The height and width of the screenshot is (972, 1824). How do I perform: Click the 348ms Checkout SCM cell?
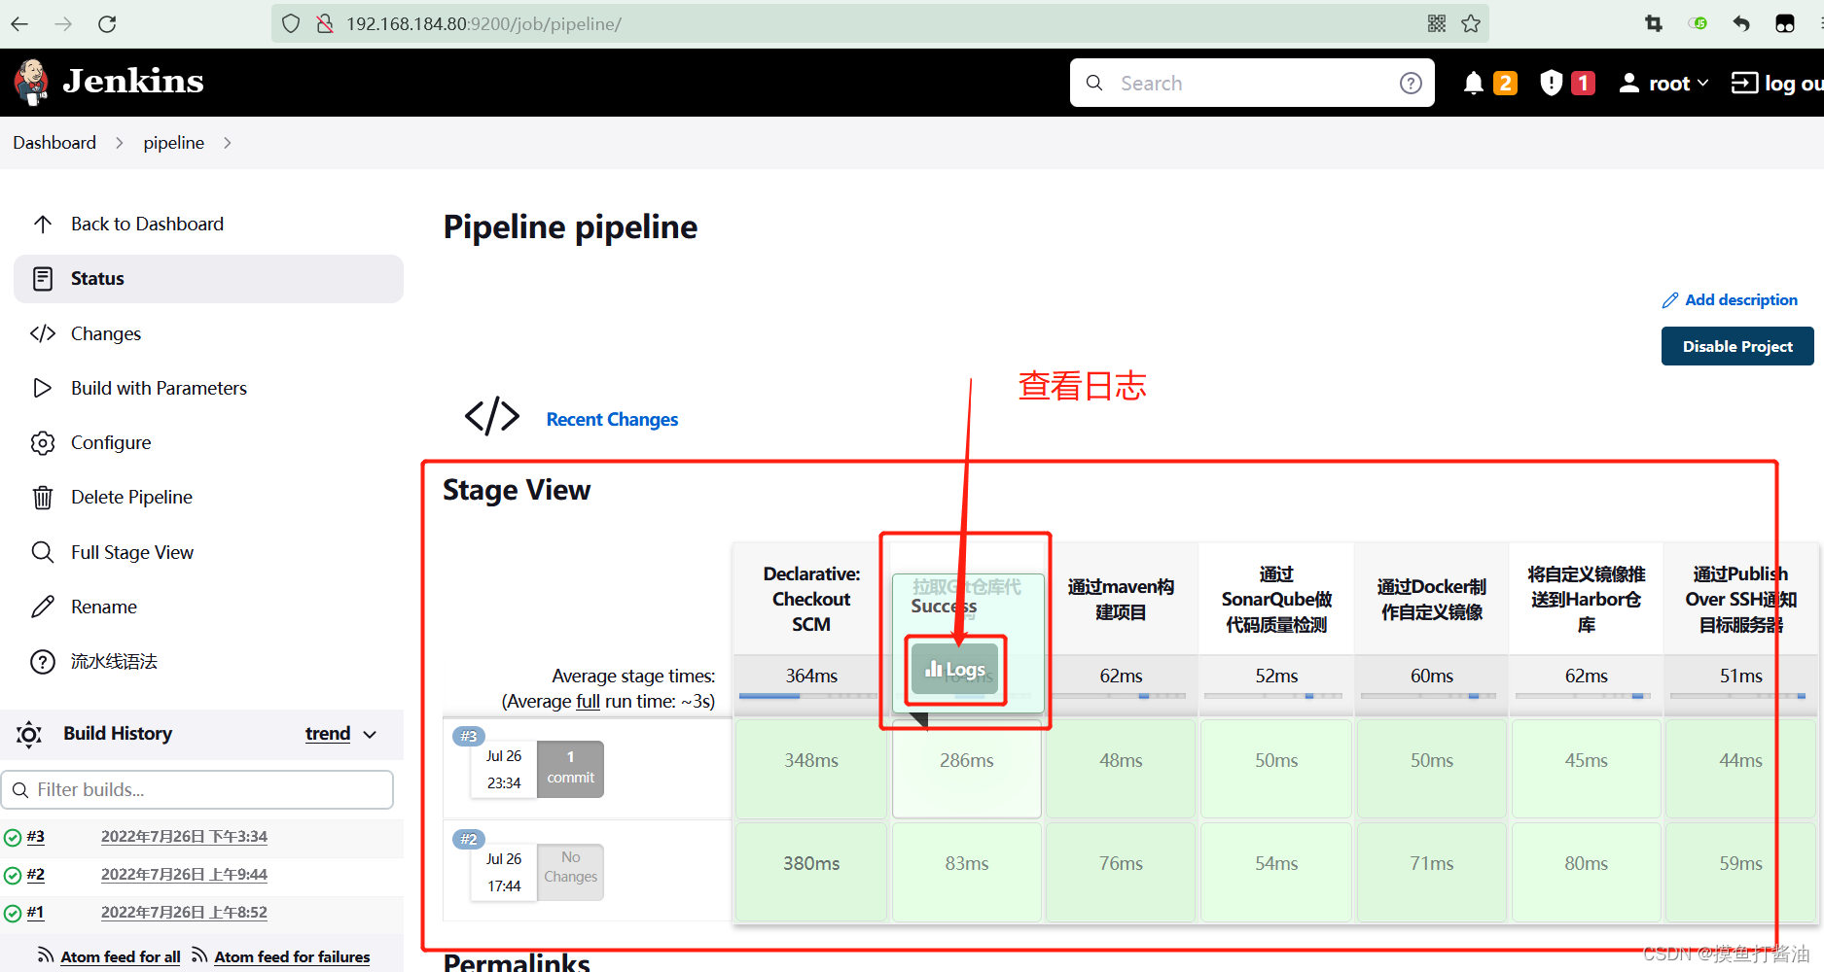pyautogui.click(x=811, y=768)
